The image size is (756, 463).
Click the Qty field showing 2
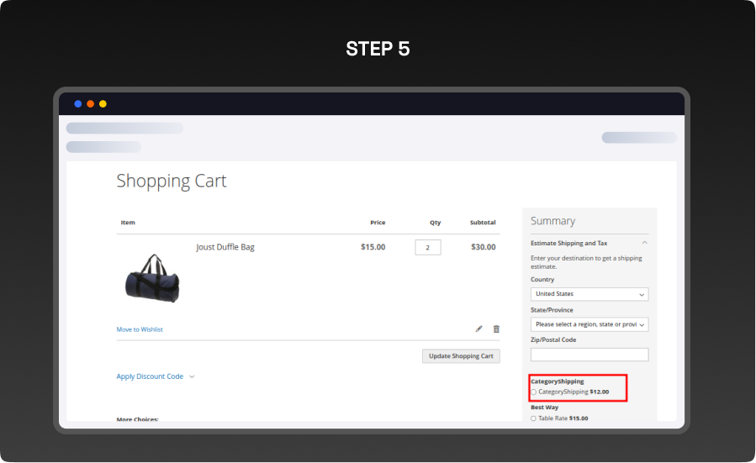[427, 248]
